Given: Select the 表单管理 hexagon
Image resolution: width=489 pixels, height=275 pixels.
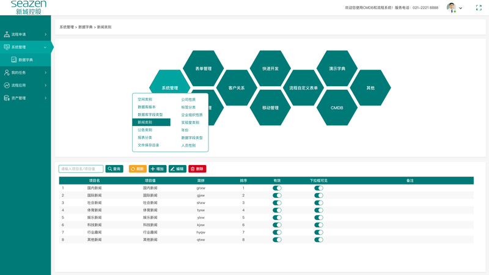Looking at the screenshot, I should coord(204,68).
